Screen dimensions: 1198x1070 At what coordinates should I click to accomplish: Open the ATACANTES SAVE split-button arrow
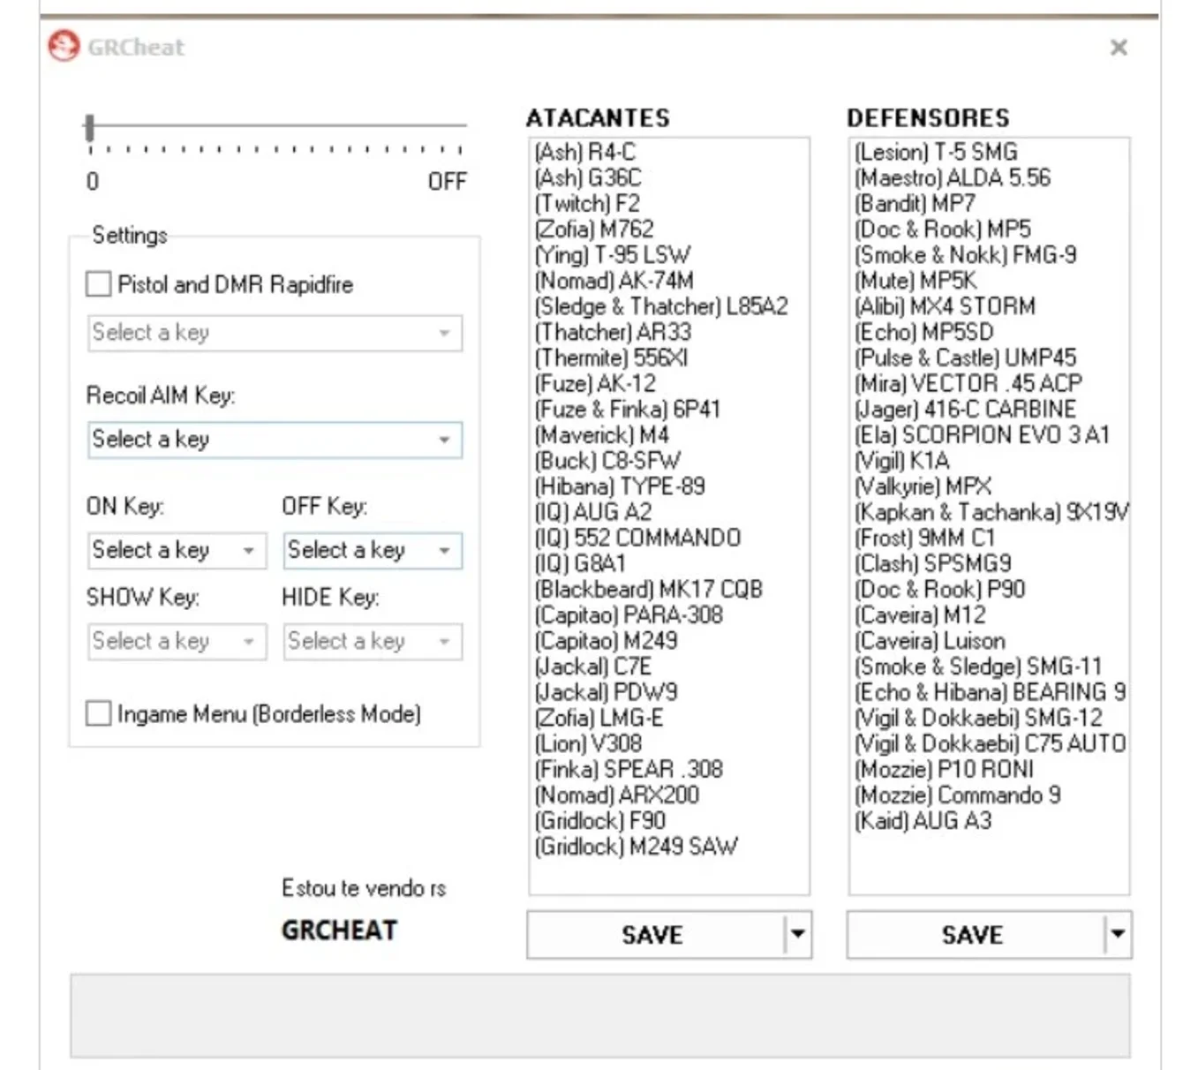tap(798, 934)
